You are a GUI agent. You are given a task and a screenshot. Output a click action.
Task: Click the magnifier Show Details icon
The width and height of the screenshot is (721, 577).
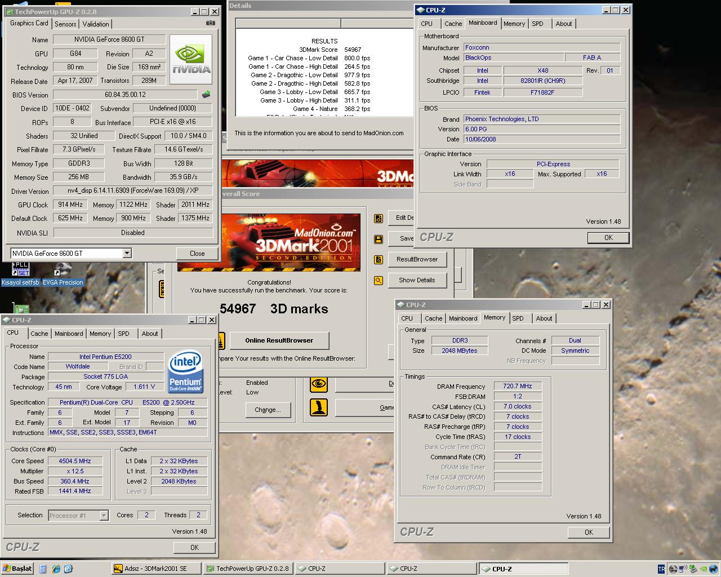click(379, 281)
